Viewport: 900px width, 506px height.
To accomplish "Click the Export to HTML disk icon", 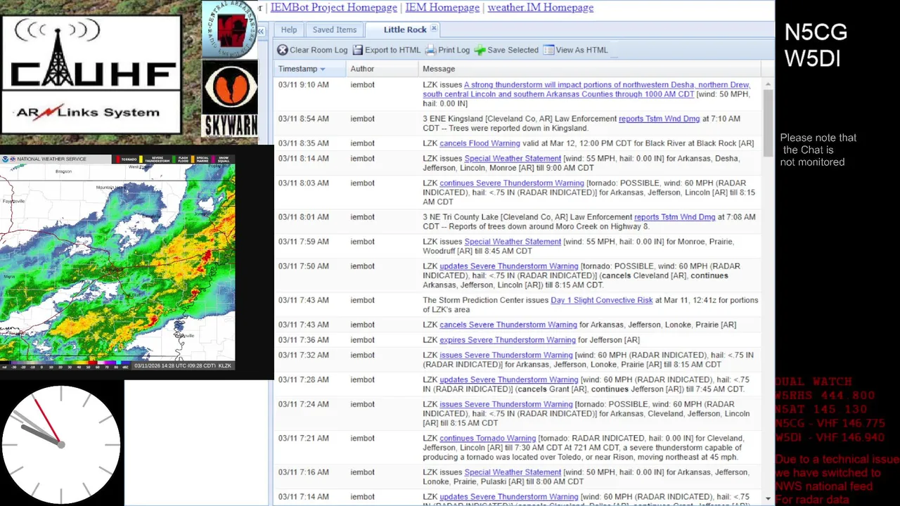I will [x=358, y=50].
